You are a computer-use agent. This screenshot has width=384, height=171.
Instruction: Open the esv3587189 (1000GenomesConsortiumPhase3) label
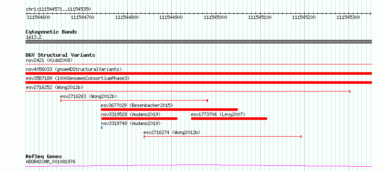click(77, 78)
